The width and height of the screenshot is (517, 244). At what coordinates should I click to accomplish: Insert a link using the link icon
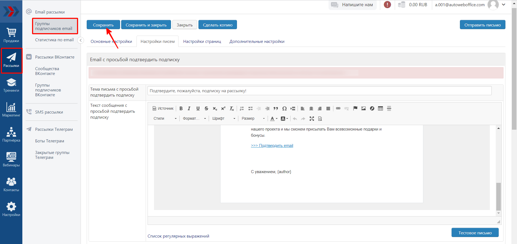click(338, 108)
